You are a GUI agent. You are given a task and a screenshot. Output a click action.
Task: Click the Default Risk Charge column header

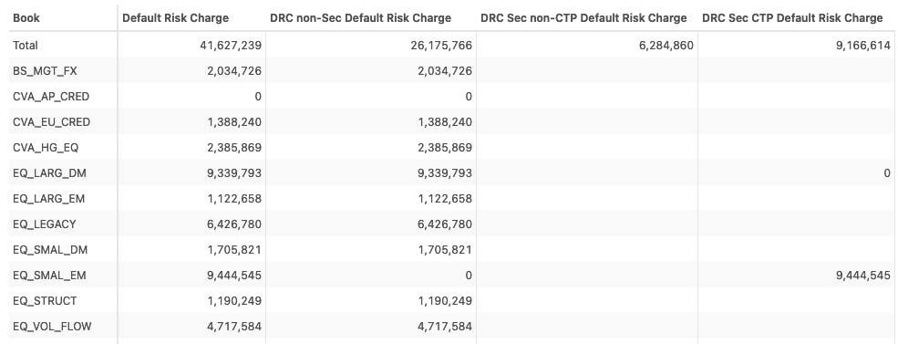click(175, 18)
